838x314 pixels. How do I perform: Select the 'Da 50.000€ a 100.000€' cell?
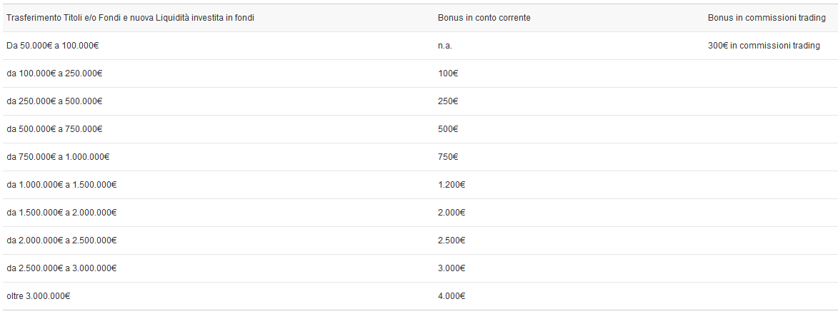(52, 46)
